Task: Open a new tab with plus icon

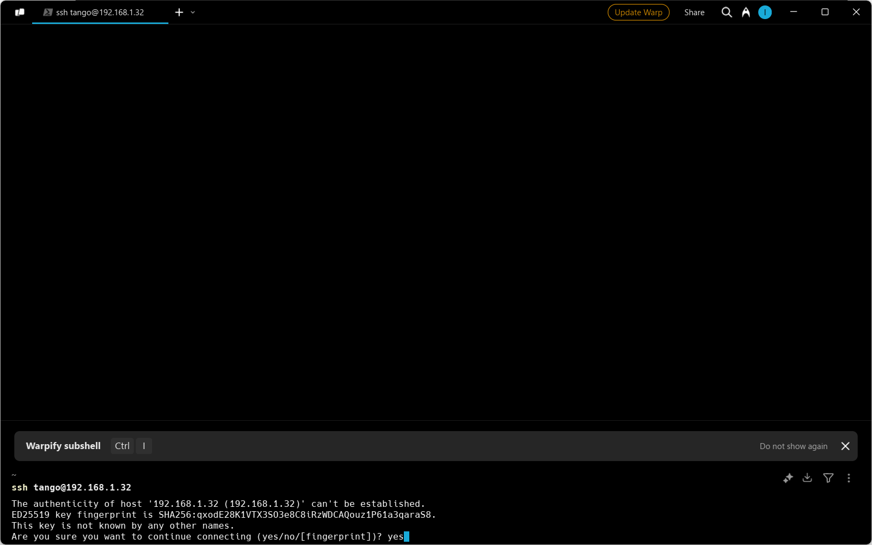Action: pyautogui.click(x=179, y=12)
